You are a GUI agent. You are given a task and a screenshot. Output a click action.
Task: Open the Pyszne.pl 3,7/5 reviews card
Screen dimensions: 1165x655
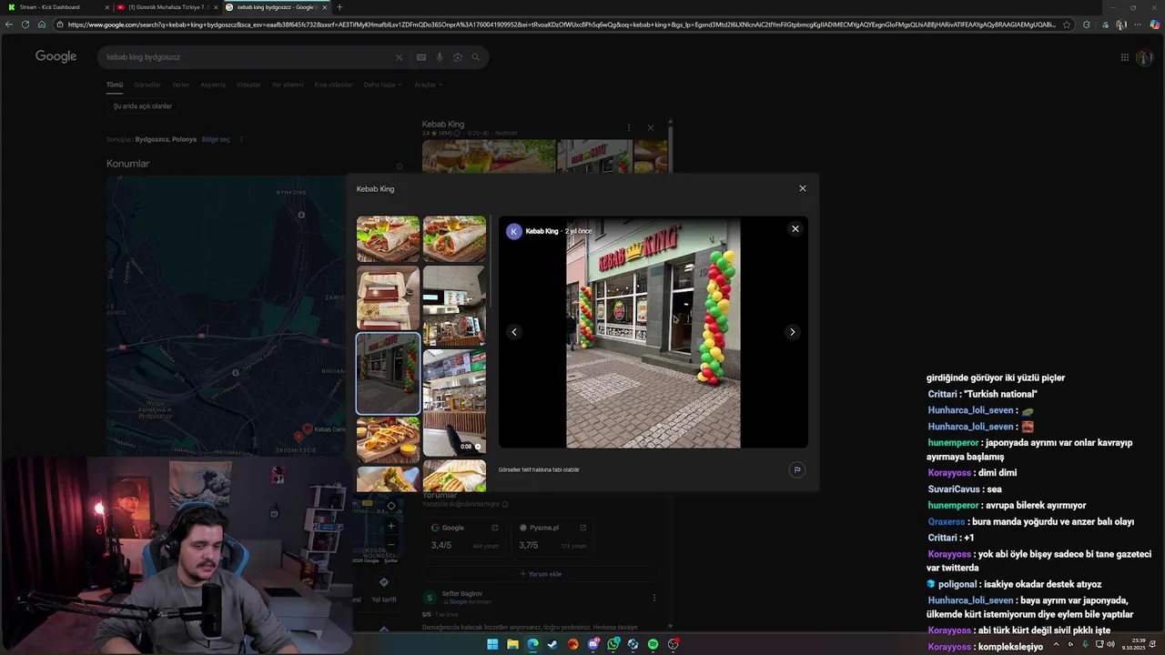[552, 538]
